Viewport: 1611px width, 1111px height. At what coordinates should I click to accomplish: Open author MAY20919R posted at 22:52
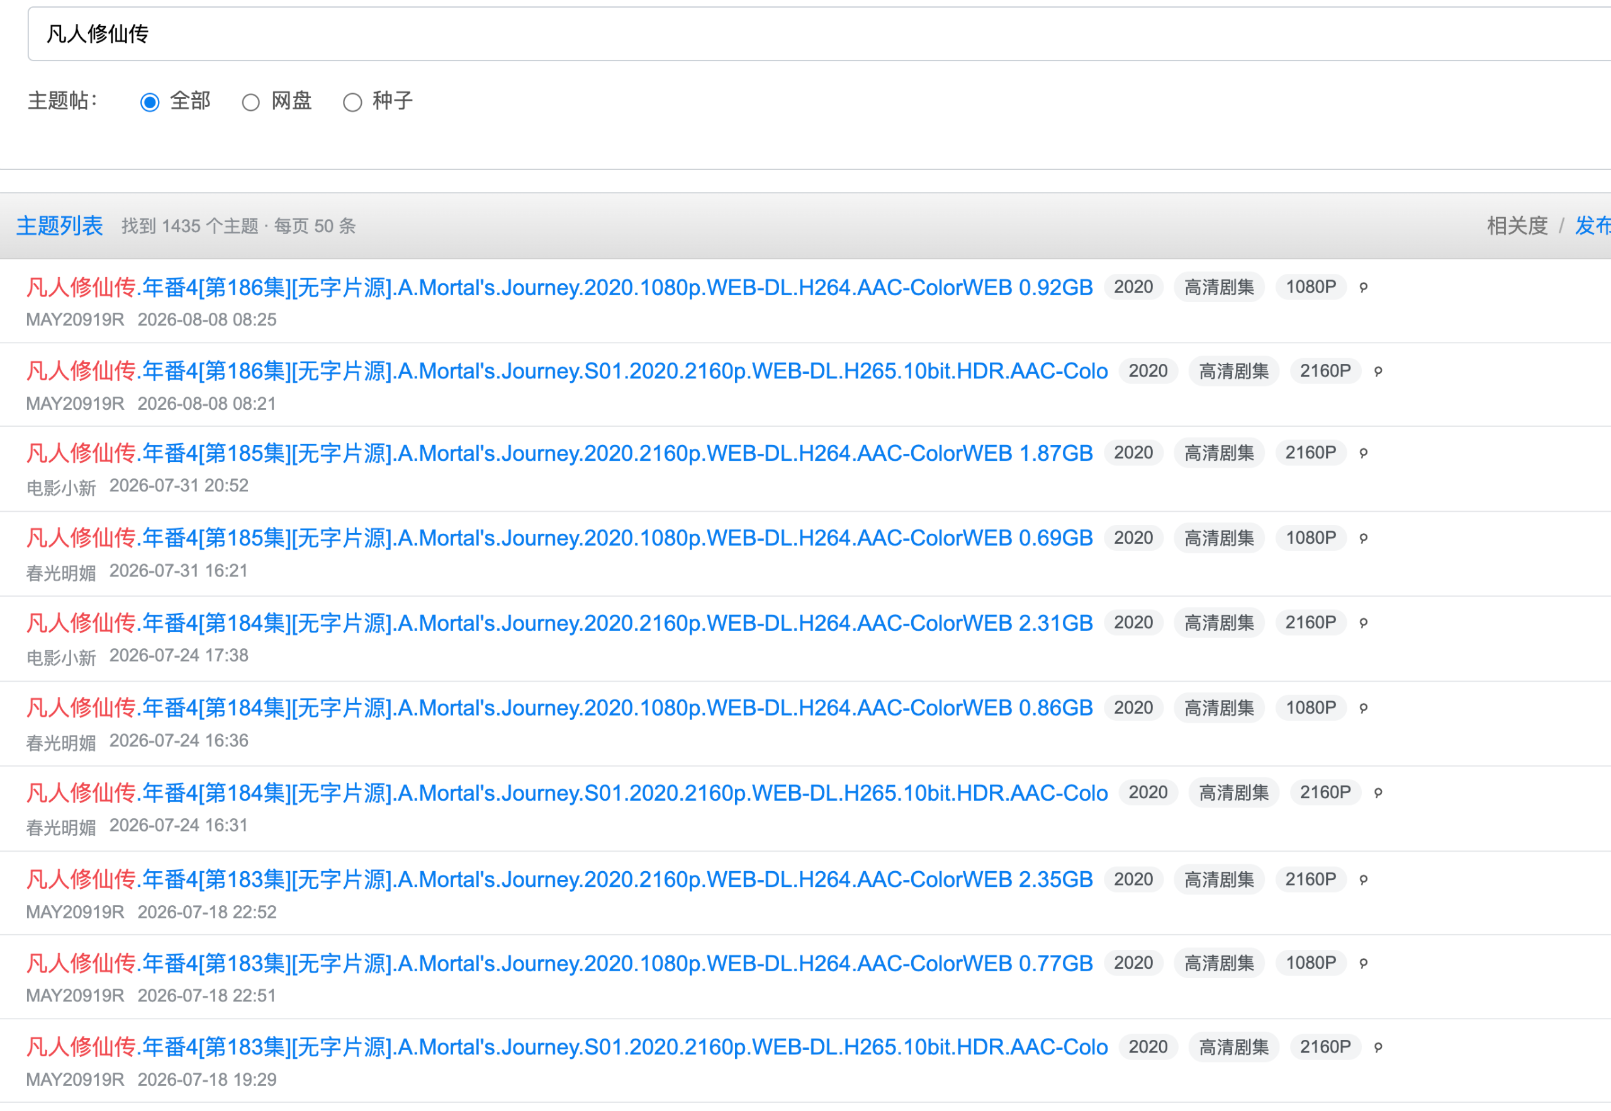click(x=74, y=913)
